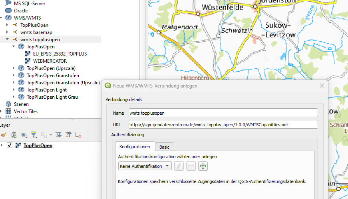Image resolution: width=348 pixels, height=199 pixels.
Task: Click the URL input field
Action: point(223,124)
